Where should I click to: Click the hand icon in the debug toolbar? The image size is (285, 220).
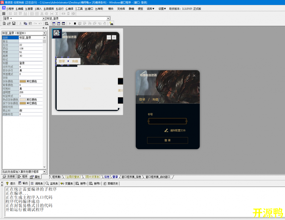[x=104, y=23]
